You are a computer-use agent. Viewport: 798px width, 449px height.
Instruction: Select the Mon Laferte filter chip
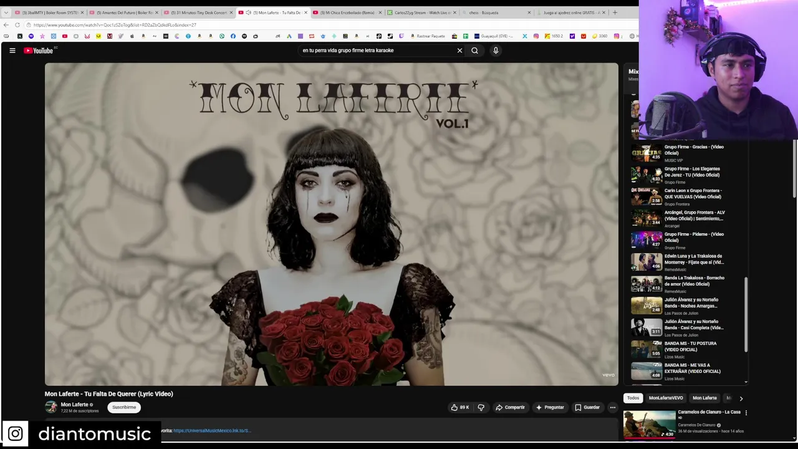704,398
